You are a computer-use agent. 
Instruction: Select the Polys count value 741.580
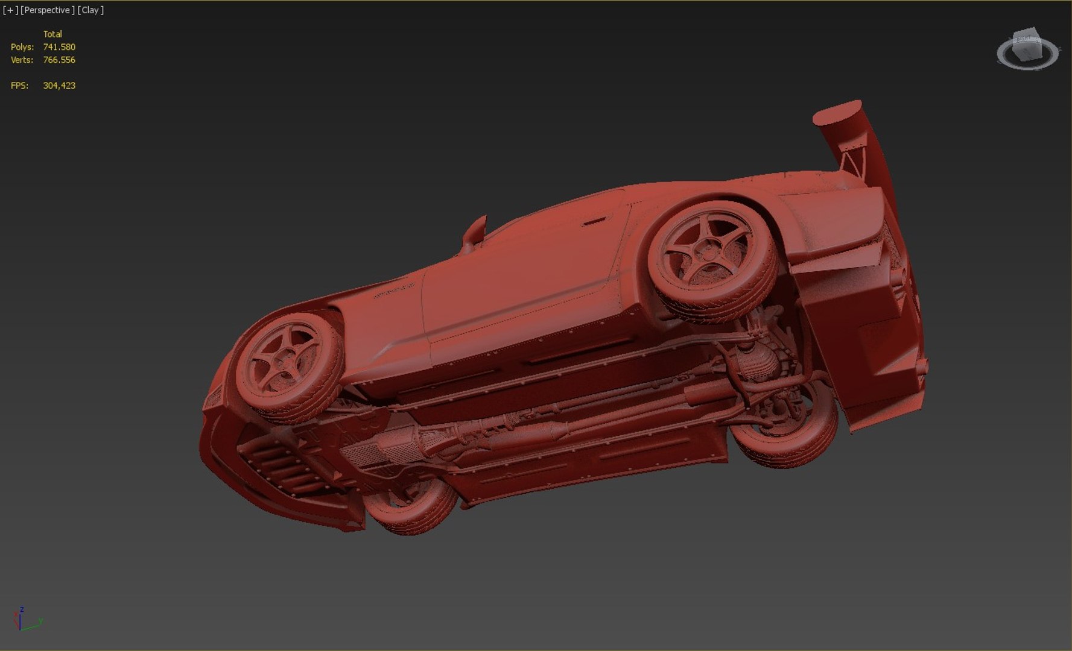click(x=59, y=47)
